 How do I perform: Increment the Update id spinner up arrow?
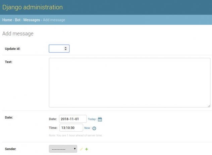tap(66, 48)
